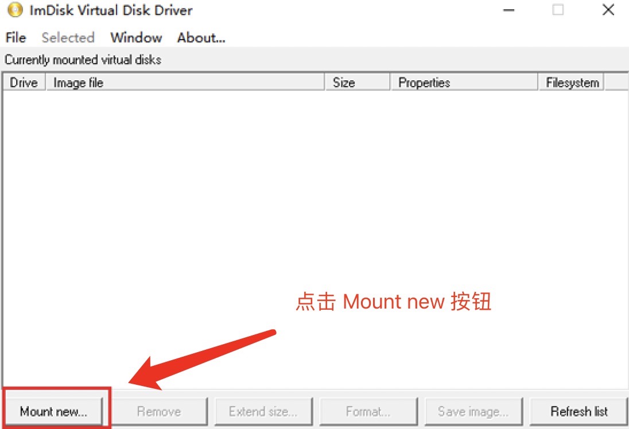Sort list by Drive column header

(x=24, y=83)
